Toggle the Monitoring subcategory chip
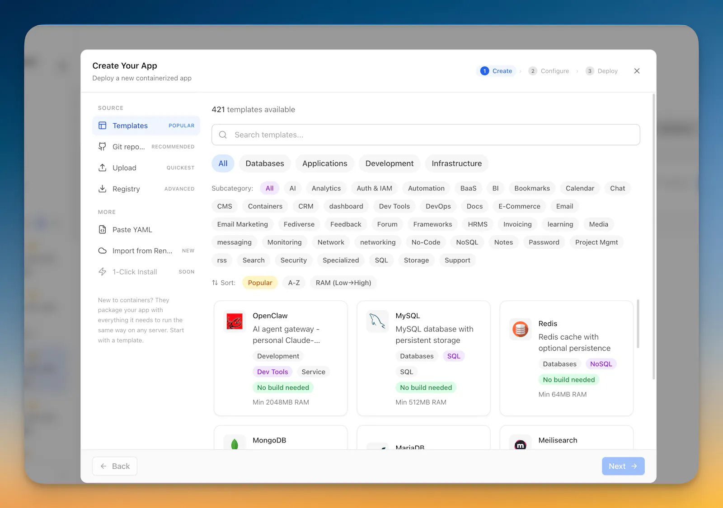Image resolution: width=723 pixels, height=508 pixels. pos(285,242)
